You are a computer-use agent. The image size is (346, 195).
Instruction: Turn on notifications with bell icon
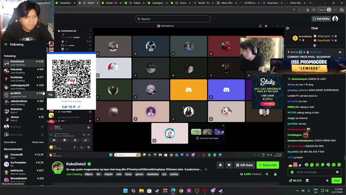point(220,165)
